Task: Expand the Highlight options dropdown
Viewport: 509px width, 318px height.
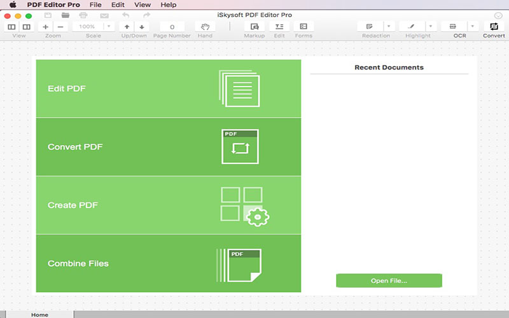Action: [431, 26]
